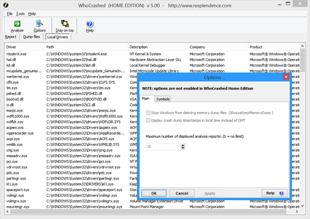Image resolution: width=310 pixels, height=219 pixels.
Task: Select the cng.sys driver row
Action: [x=71, y=150]
